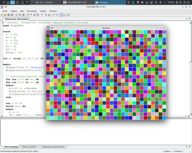Viewport: 192px width, 153px height.
Task: Save the current file via floppy icon
Action: [9, 15]
